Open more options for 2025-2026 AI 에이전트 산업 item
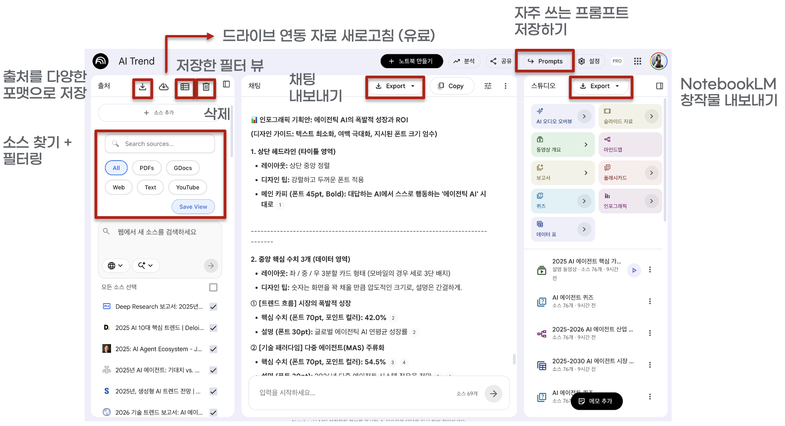Viewport: 785px width, 426px height. pyautogui.click(x=650, y=333)
